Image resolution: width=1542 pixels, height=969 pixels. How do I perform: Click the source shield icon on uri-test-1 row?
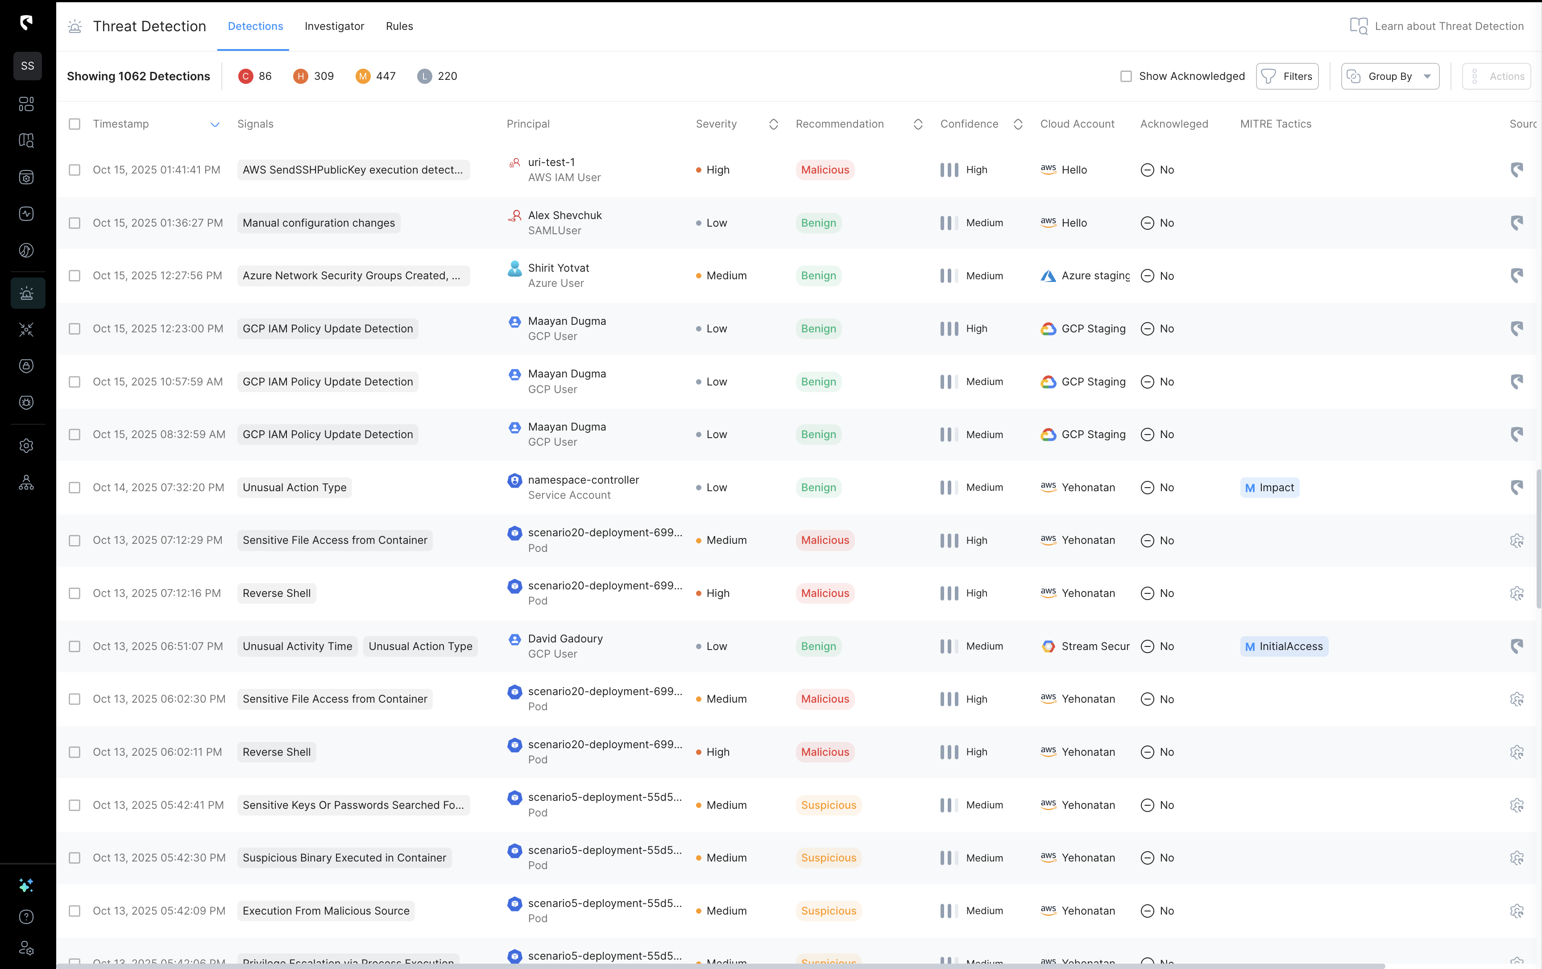(x=1517, y=170)
